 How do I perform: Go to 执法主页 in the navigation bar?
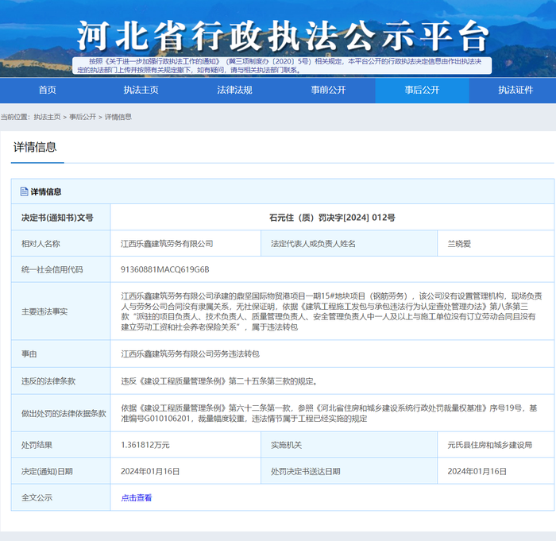coord(141,90)
